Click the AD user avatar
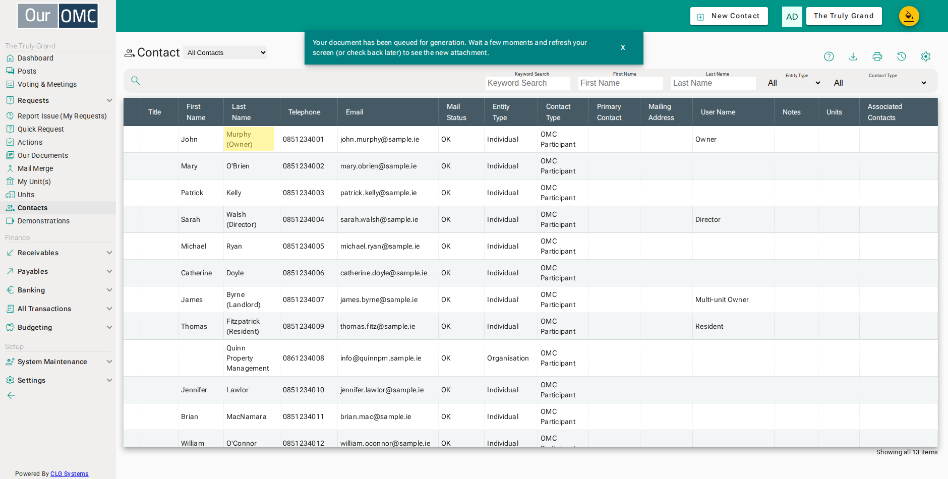948x479 pixels. click(792, 17)
